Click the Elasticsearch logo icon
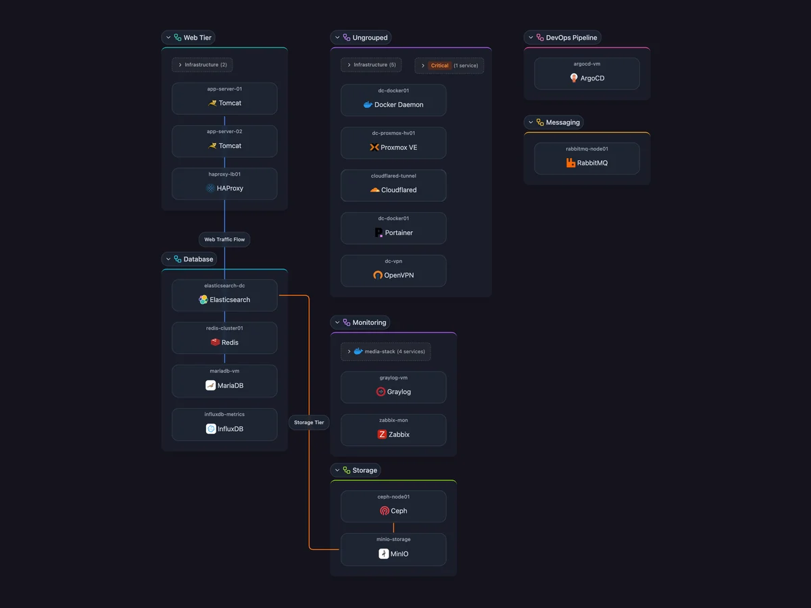The width and height of the screenshot is (811, 608). 203,300
